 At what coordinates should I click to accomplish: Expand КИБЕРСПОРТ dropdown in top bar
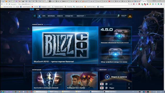pos(60,9)
